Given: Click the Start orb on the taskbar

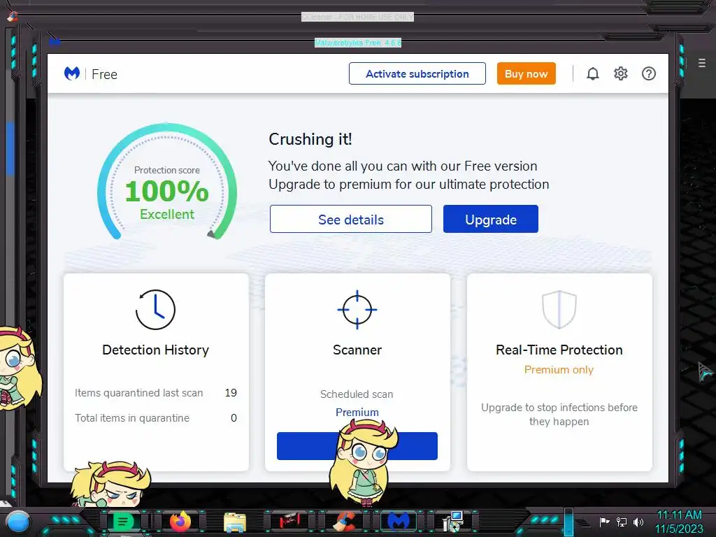Looking at the screenshot, I should click(x=18, y=521).
